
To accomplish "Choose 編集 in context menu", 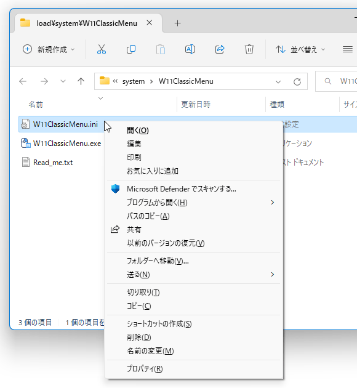I will pos(193,143).
